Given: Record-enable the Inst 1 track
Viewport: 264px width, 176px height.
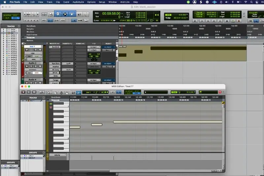Looking at the screenshot, I should [27, 50].
